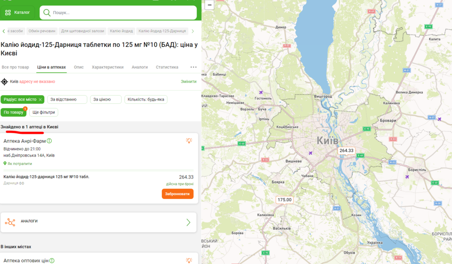452x264 pixels.
Task: Open Кількість: будь-яка dropdown
Action: [146, 99]
